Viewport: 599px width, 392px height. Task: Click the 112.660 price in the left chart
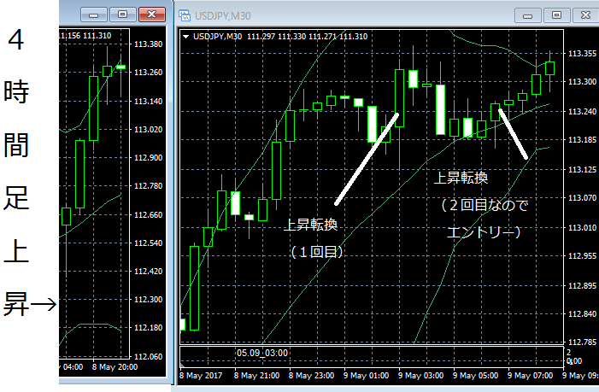(x=148, y=215)
